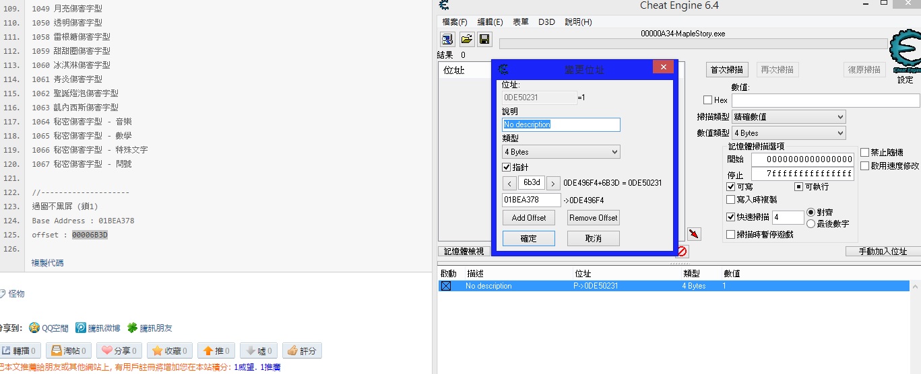The height and width of the screenshot is (374, 921).
Task: Click the right arrow next to offset 6b3d
Action: click(553, 183)
